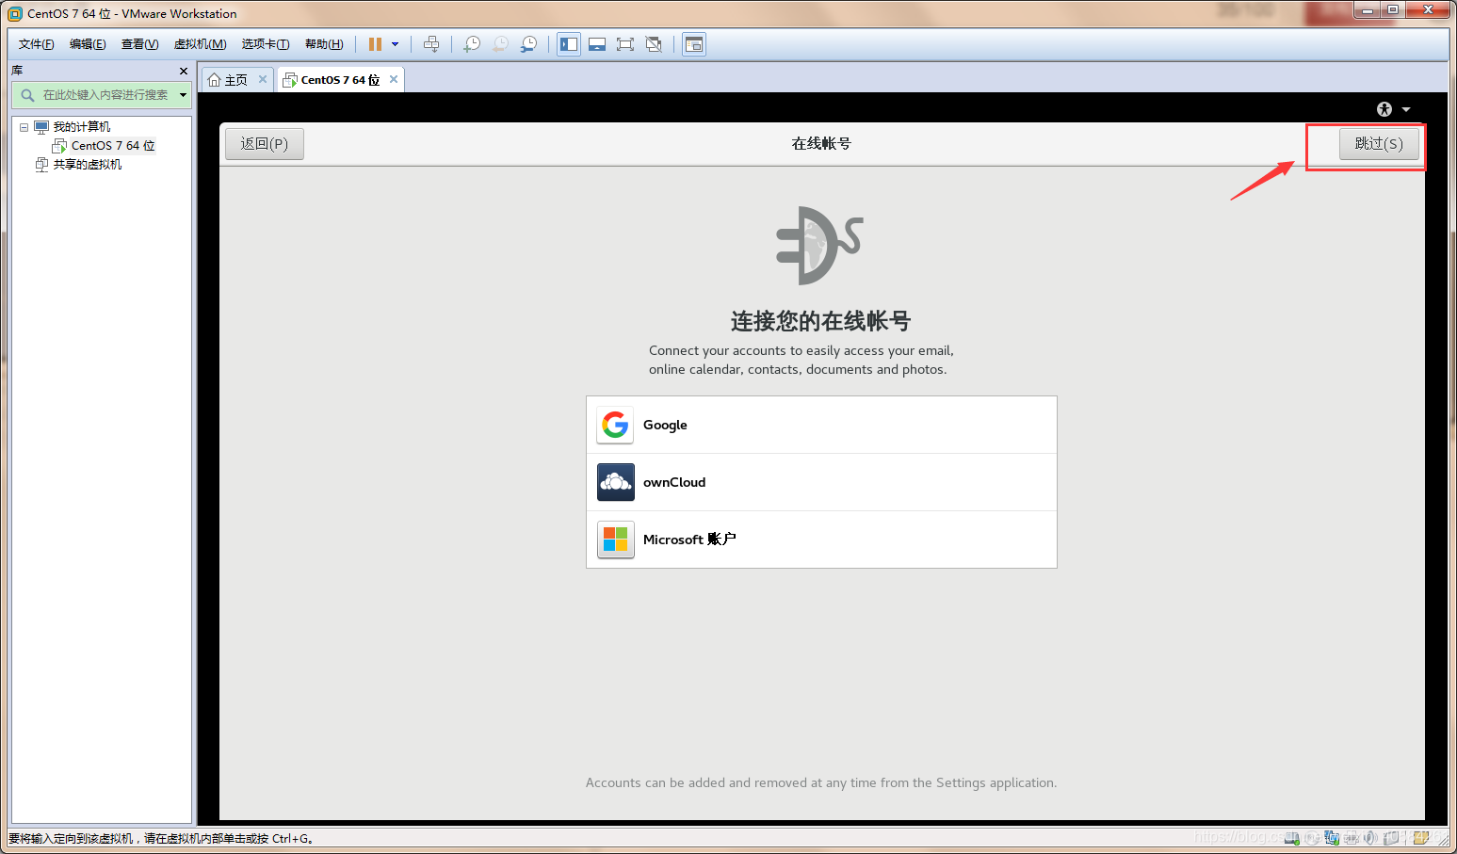Collapse the 我的计算机 tree node
1457x854 pixels.
pos(24,127)
